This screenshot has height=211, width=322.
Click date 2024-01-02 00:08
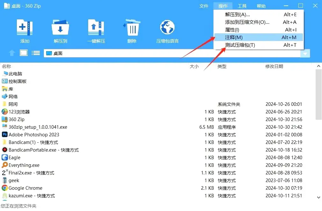[x=284, y=135]
